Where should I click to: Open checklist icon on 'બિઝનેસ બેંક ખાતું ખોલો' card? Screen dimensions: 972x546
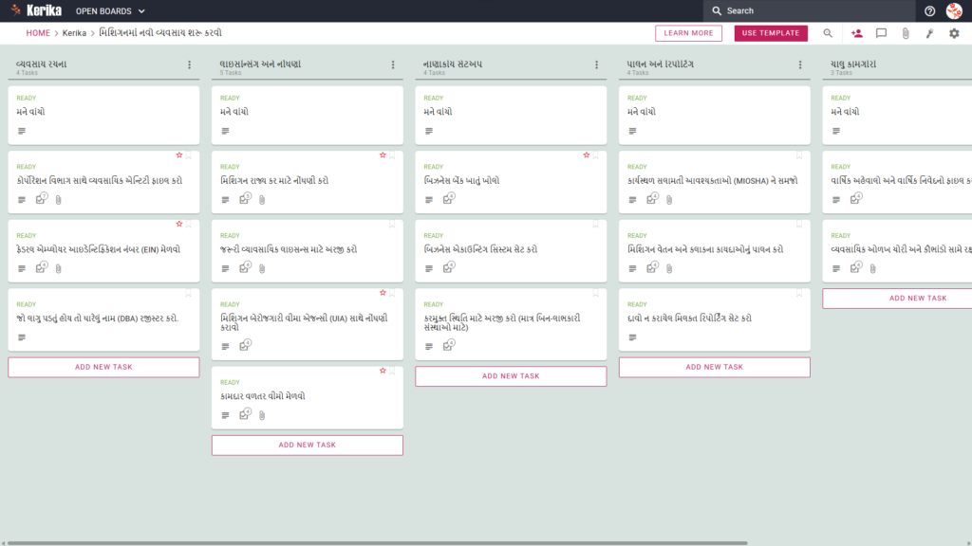[x=448, y=199]
